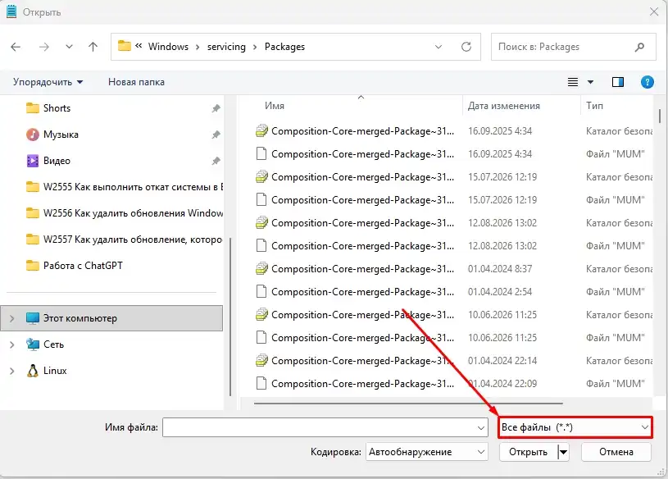Expand the address bar history dropdown
This screenshot has height=479, width=668.
click(439, 47)
